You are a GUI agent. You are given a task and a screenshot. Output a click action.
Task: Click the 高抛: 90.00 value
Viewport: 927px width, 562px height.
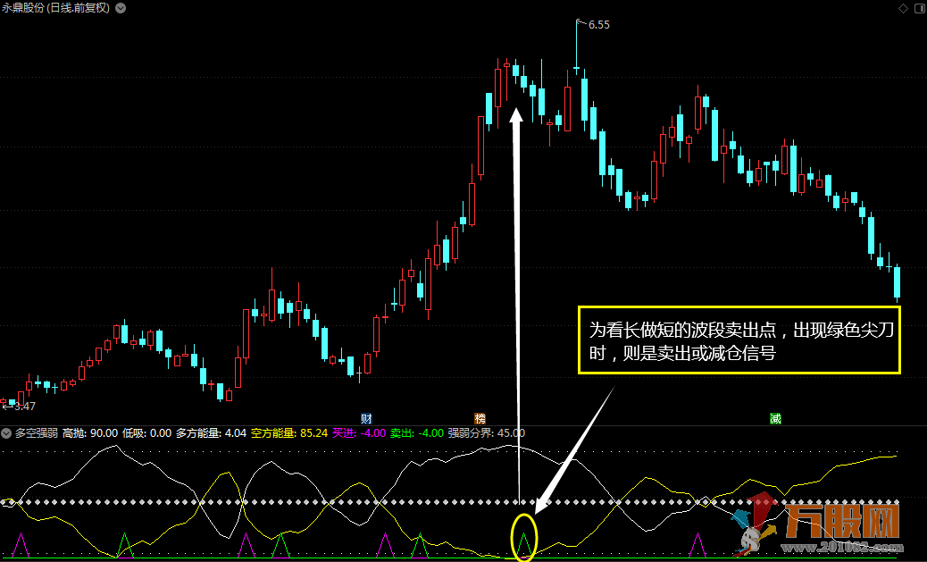[x=90, y=433]
